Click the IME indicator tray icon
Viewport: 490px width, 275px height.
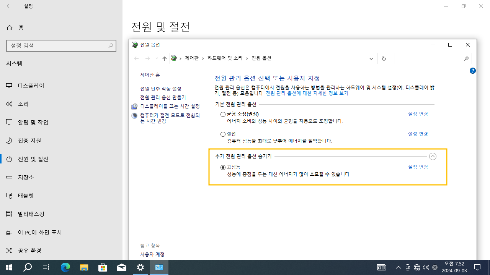435,267
